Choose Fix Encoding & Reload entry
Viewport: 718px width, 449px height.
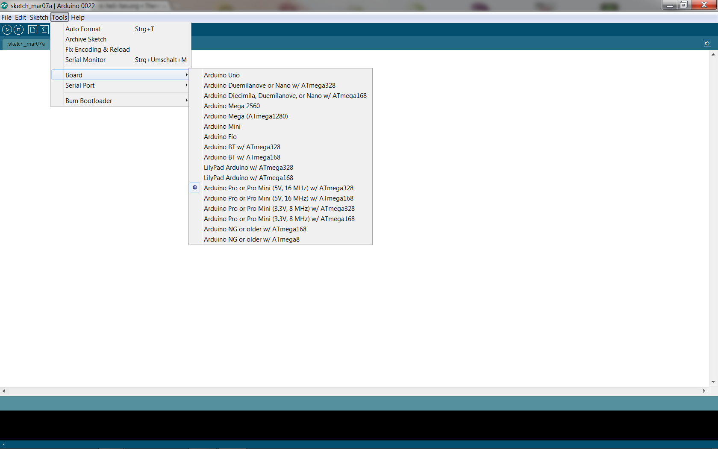click(120, 49)
